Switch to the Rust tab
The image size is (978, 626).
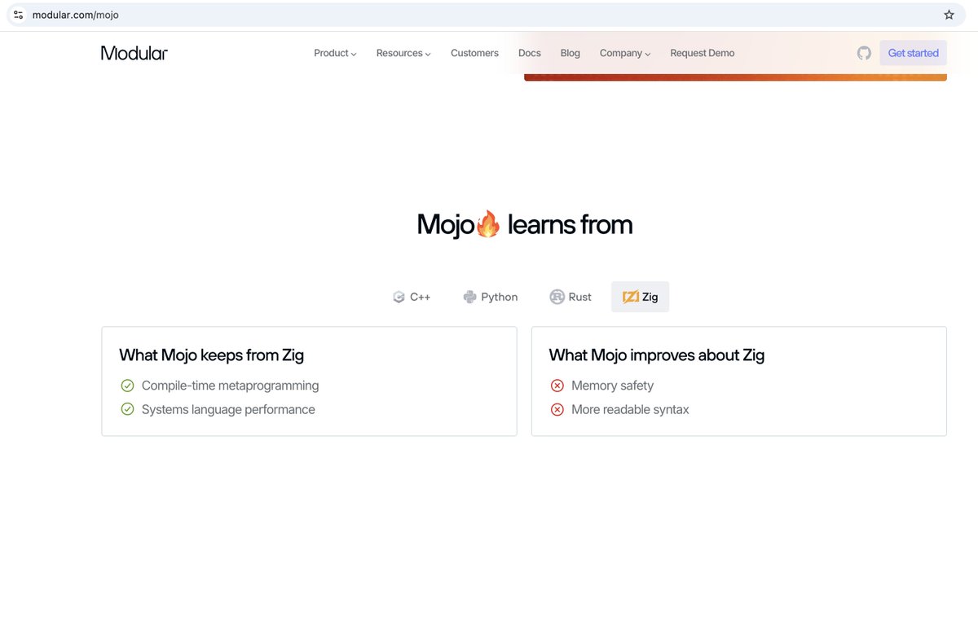570,297
